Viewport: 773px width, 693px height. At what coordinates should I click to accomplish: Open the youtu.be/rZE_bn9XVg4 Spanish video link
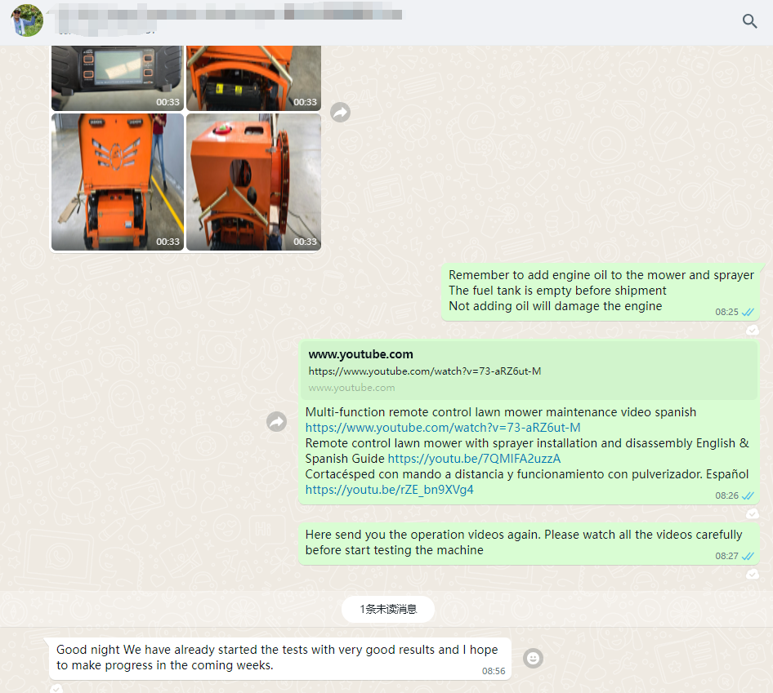[389, 490]
